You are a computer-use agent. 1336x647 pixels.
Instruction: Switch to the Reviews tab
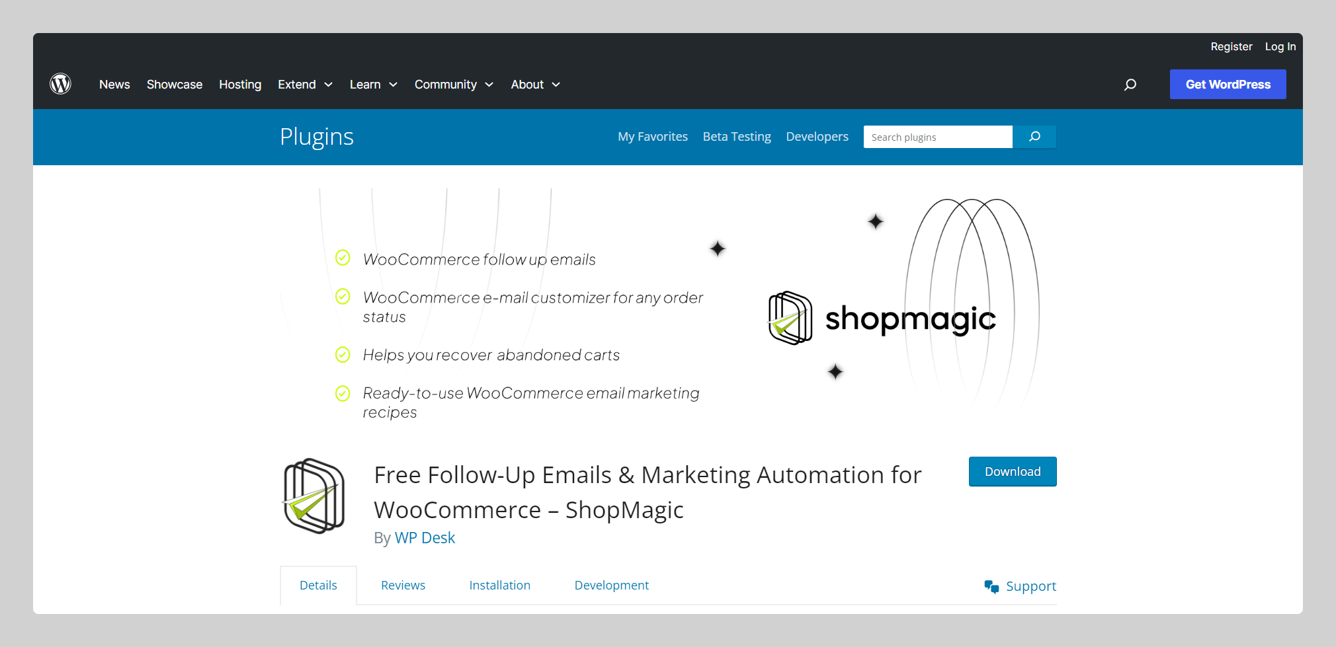point(402,585)
